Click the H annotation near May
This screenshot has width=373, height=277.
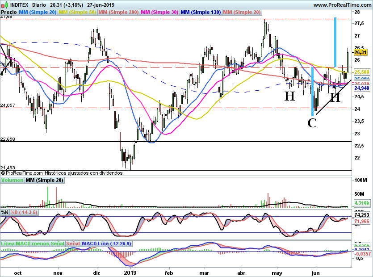(289, 96)
